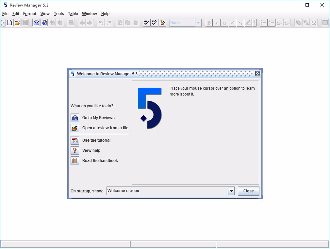This screenshot has width=330, height=249.
Task: Open the Tools menu
Action: 59,14
